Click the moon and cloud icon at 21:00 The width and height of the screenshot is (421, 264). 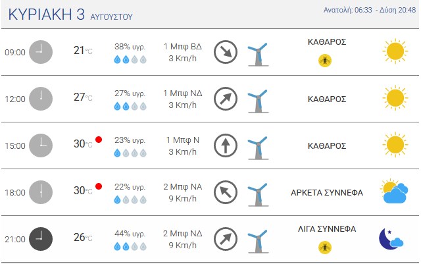[391, 238]
